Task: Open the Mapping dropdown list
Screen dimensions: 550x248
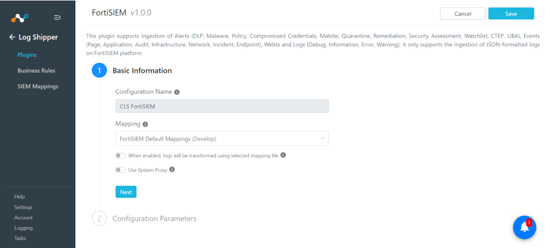Action: point(222,138)
